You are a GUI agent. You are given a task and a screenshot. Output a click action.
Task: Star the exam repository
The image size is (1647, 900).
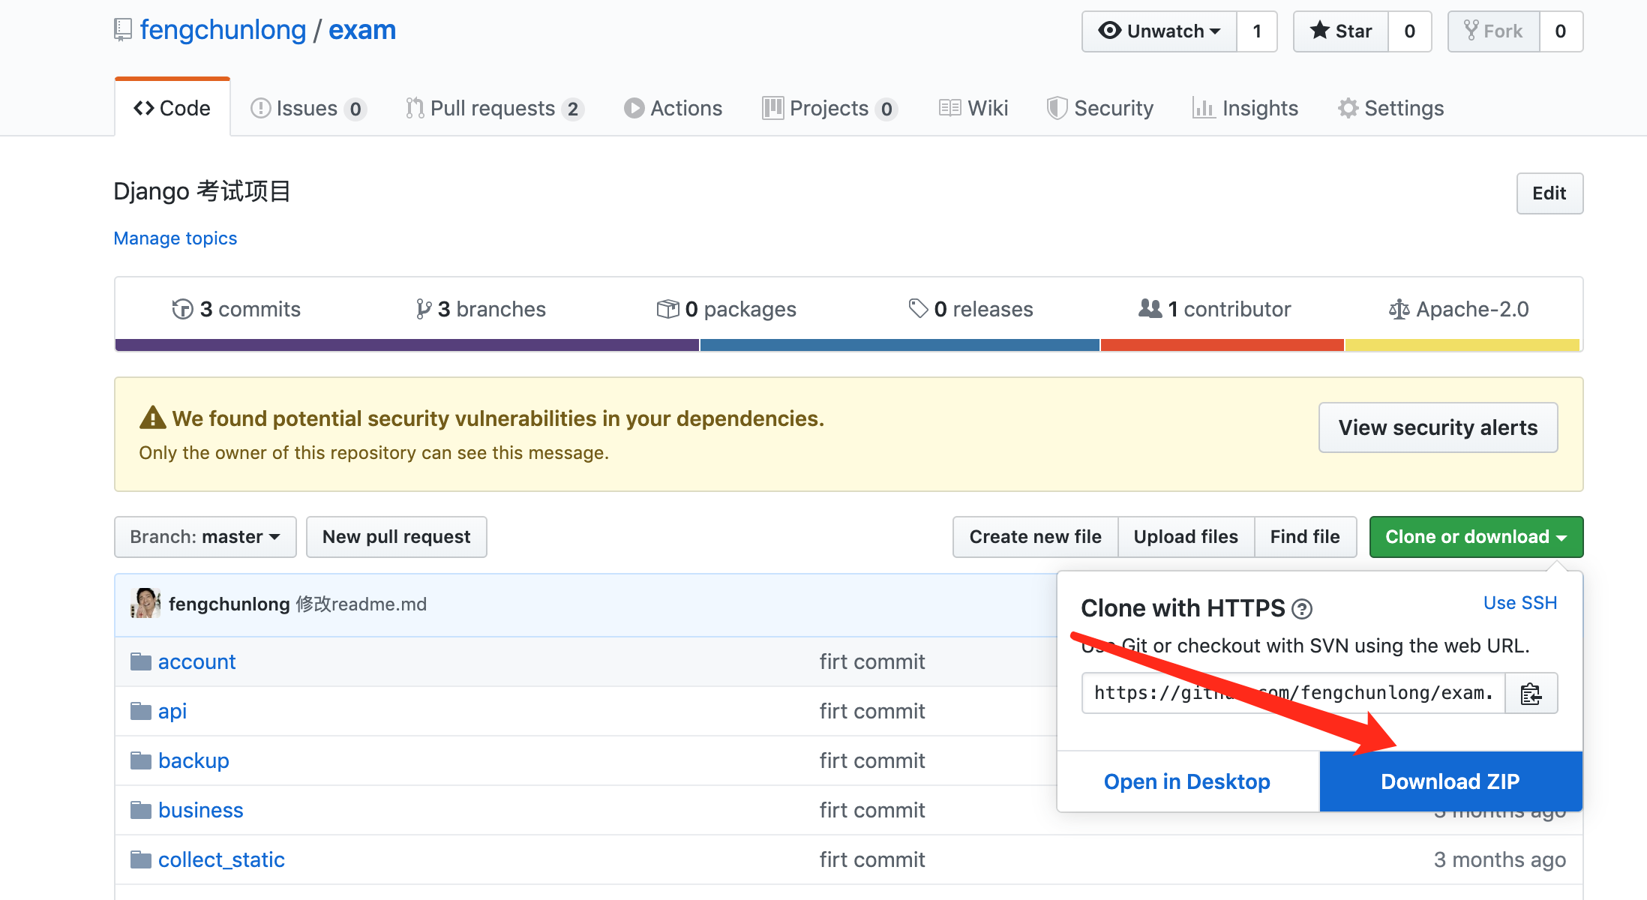pos(1341,31)
